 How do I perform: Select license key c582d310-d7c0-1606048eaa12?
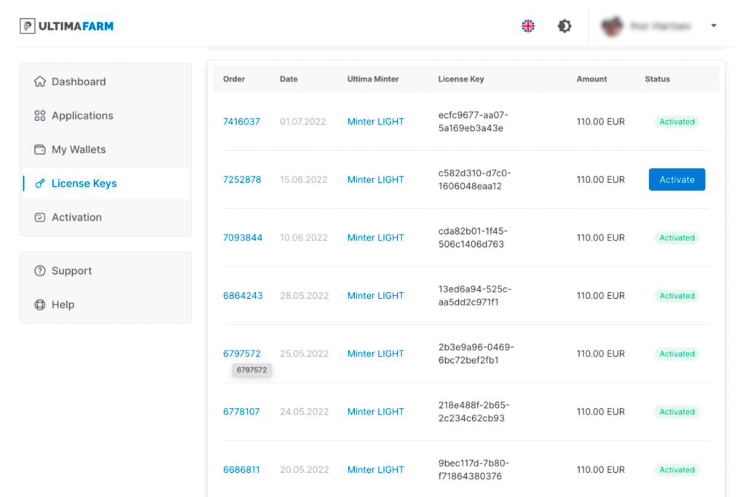474,179
